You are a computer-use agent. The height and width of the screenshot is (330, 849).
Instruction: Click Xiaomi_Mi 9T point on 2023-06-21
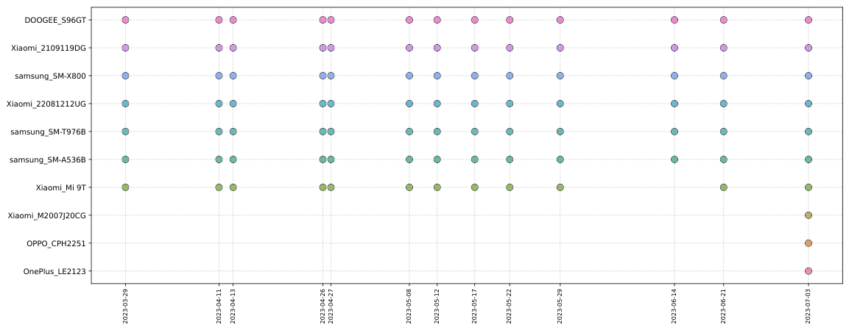tap(723, 187)
